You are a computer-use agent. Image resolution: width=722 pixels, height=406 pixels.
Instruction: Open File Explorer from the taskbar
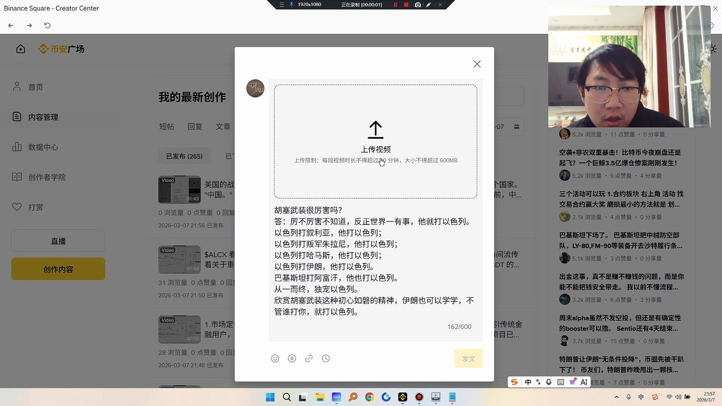click(x=320, y=397)
